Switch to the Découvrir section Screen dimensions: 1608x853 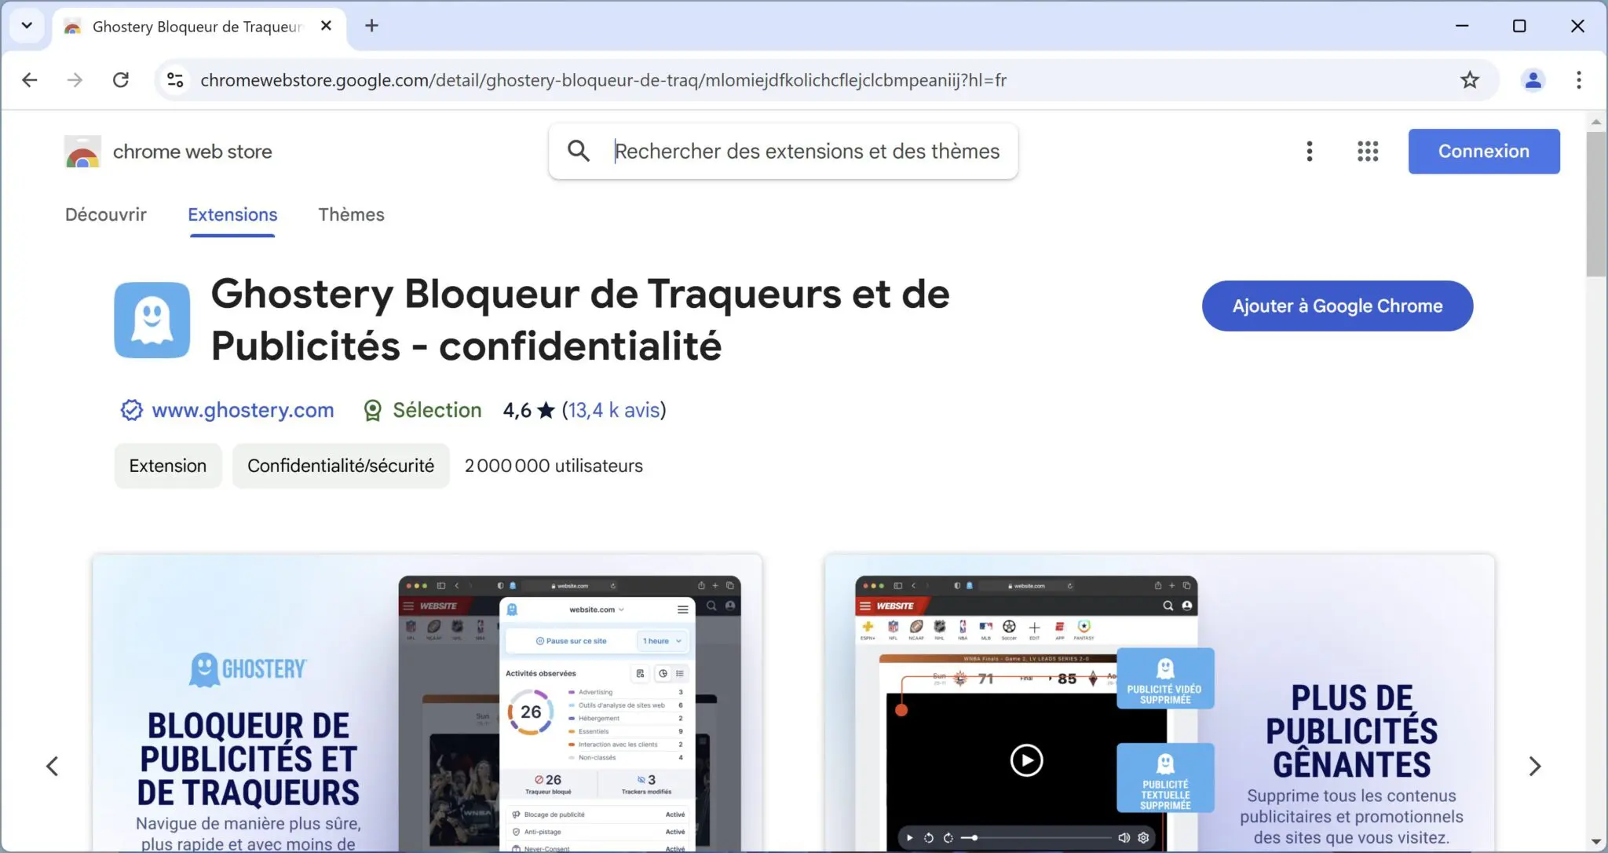coord(106,214)
